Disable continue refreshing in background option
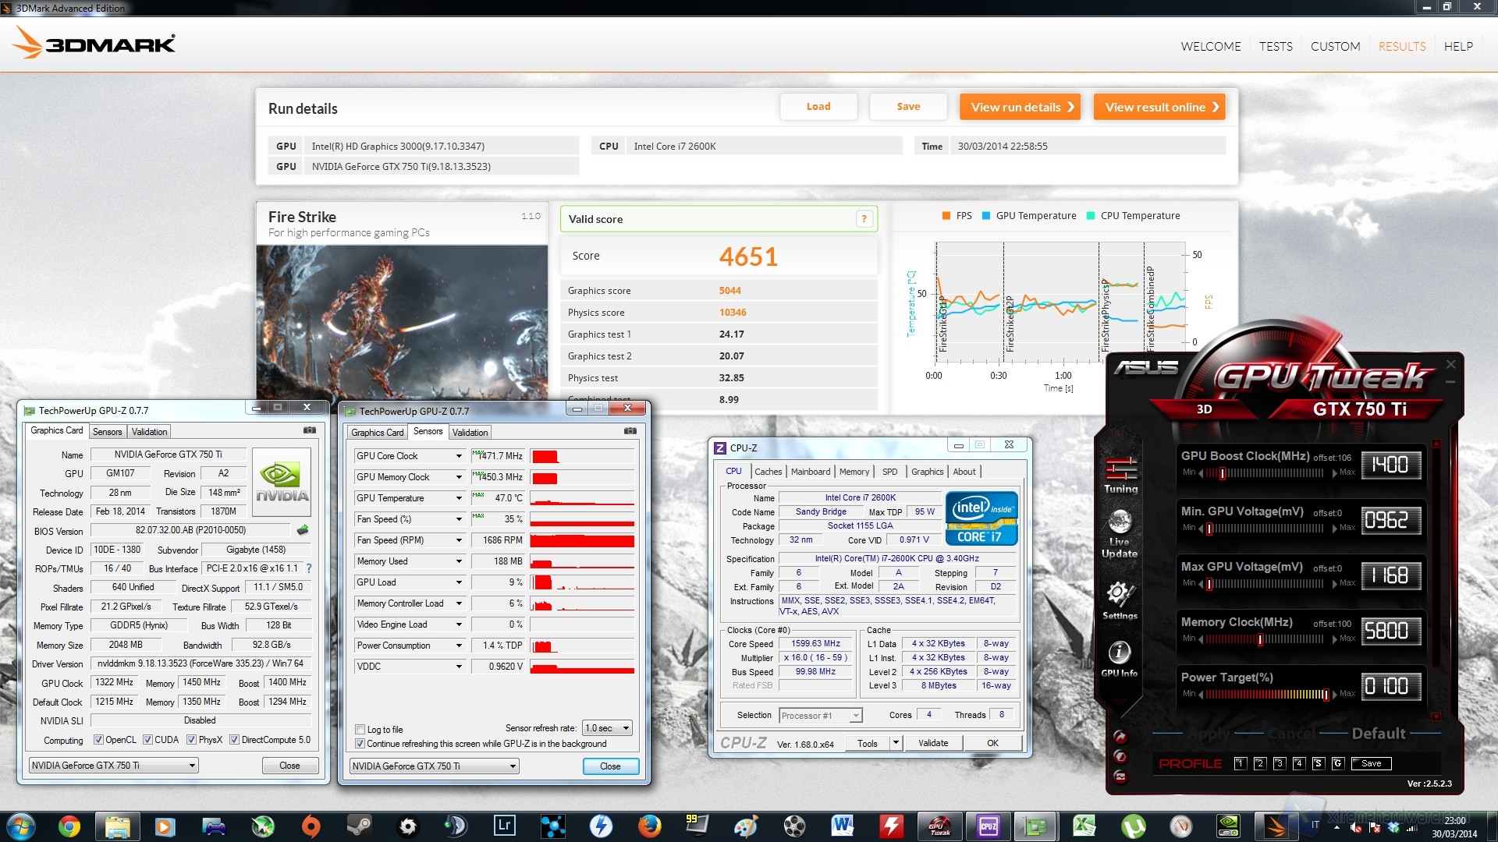 tap(360, 744)
